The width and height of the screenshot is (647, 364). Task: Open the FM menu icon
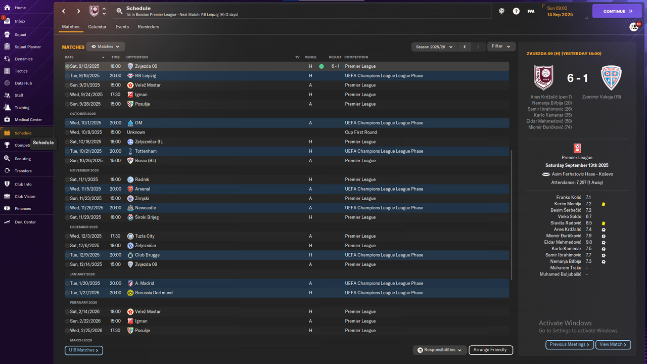pos(531,11)
